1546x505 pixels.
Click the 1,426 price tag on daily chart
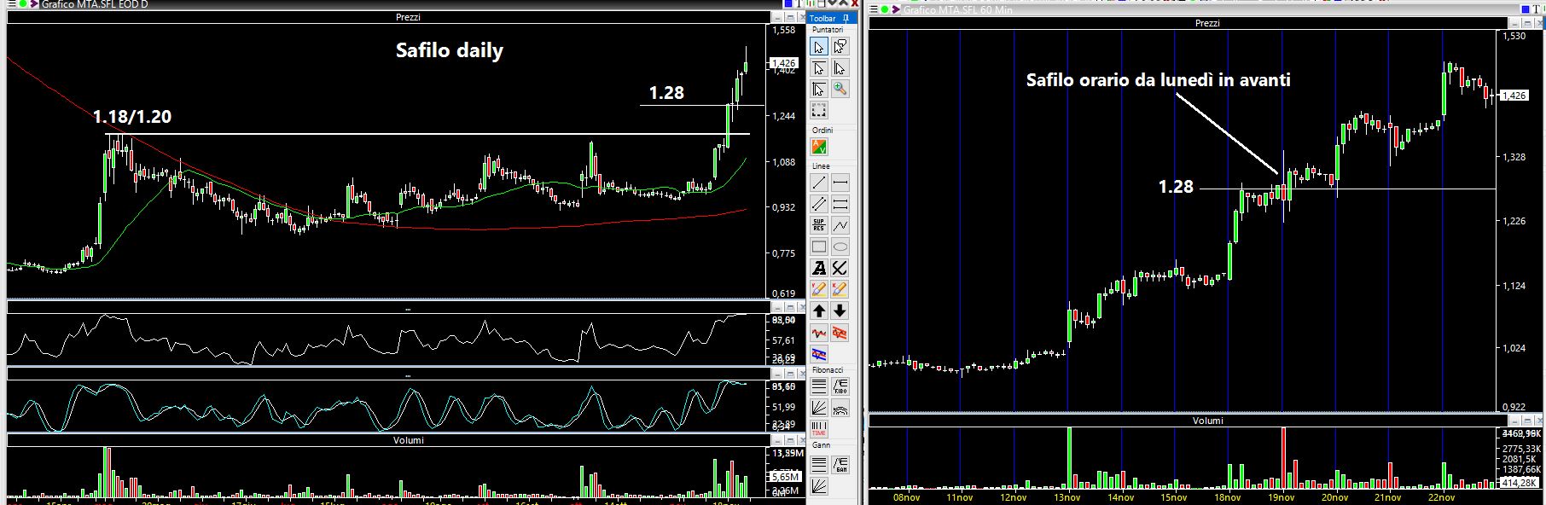pos(783,63)
